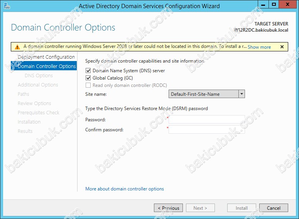The height and width of the screenshot is (219, 299).
Task: Click the Specify domain controller capabilities text
Action: click(x=145, y=61)
